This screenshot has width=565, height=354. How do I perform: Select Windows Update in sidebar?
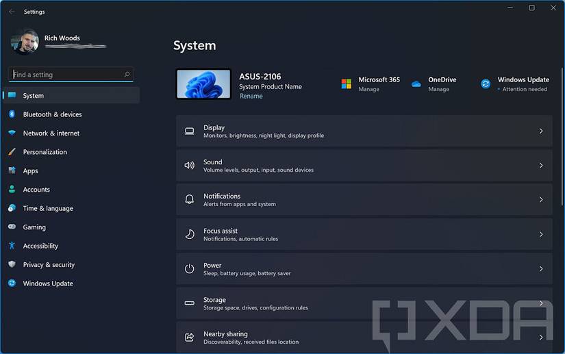tap(71, 283)
